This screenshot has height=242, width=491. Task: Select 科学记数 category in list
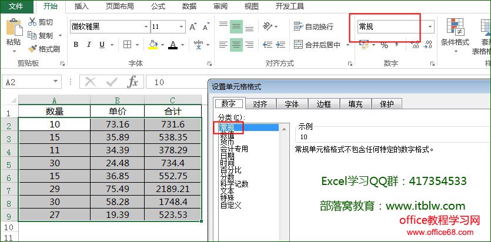(x=234, y=184)
